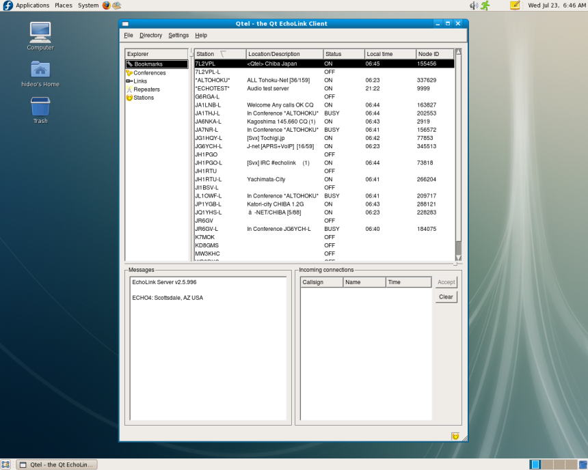Click the Callsign column header
The height and width of the screenshot is (470, 588).
(322, 282)
